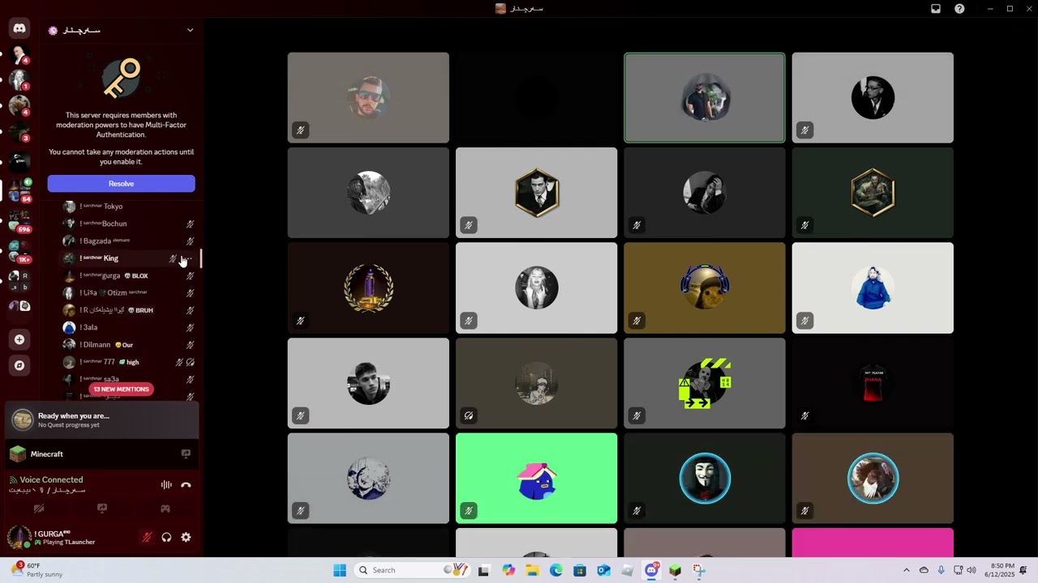Open Discover servers compass icon

point(19,365)
